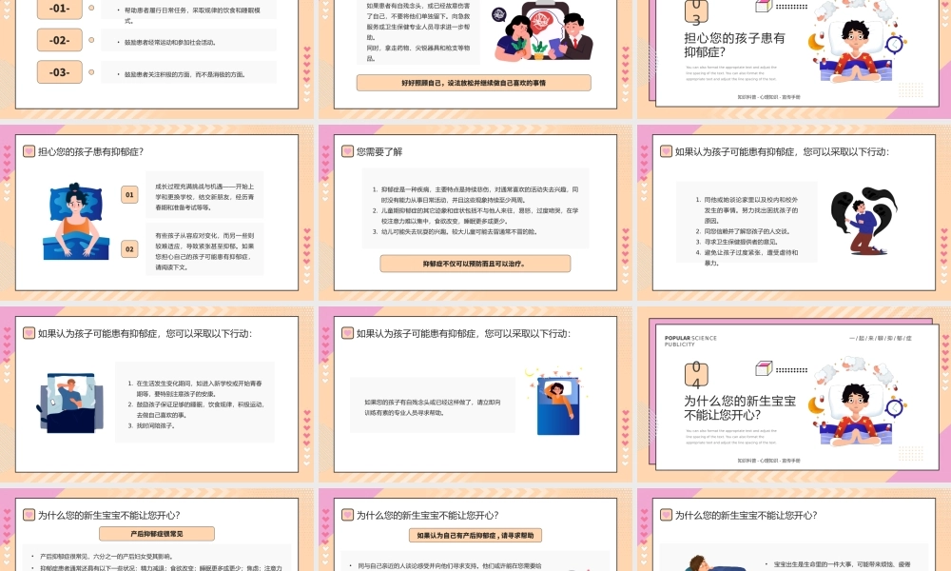
Task: Click the -01- label badge
Action: tap(59, 9)
